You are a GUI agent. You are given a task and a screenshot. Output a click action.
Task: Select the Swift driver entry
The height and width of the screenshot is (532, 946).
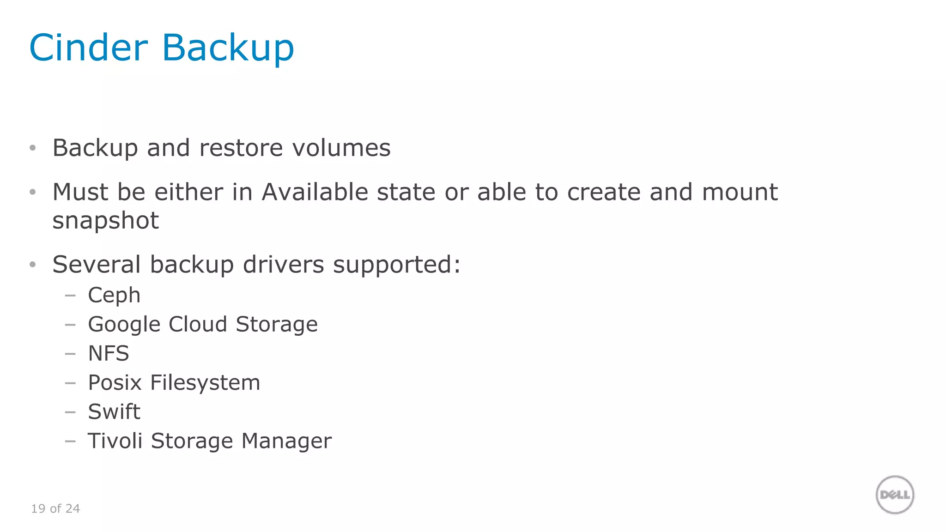pos(114,411)
